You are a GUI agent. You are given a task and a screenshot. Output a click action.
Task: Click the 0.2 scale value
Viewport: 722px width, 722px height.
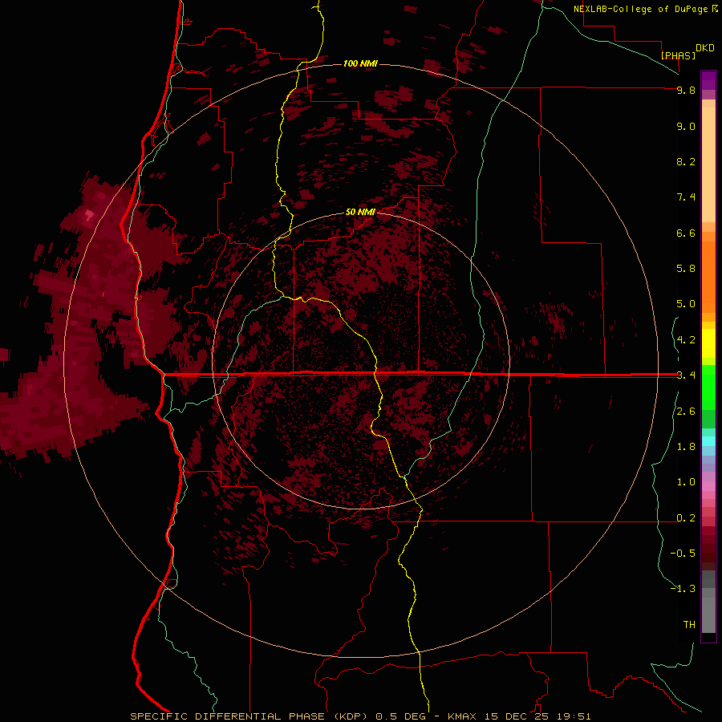(x=686, y=518)
